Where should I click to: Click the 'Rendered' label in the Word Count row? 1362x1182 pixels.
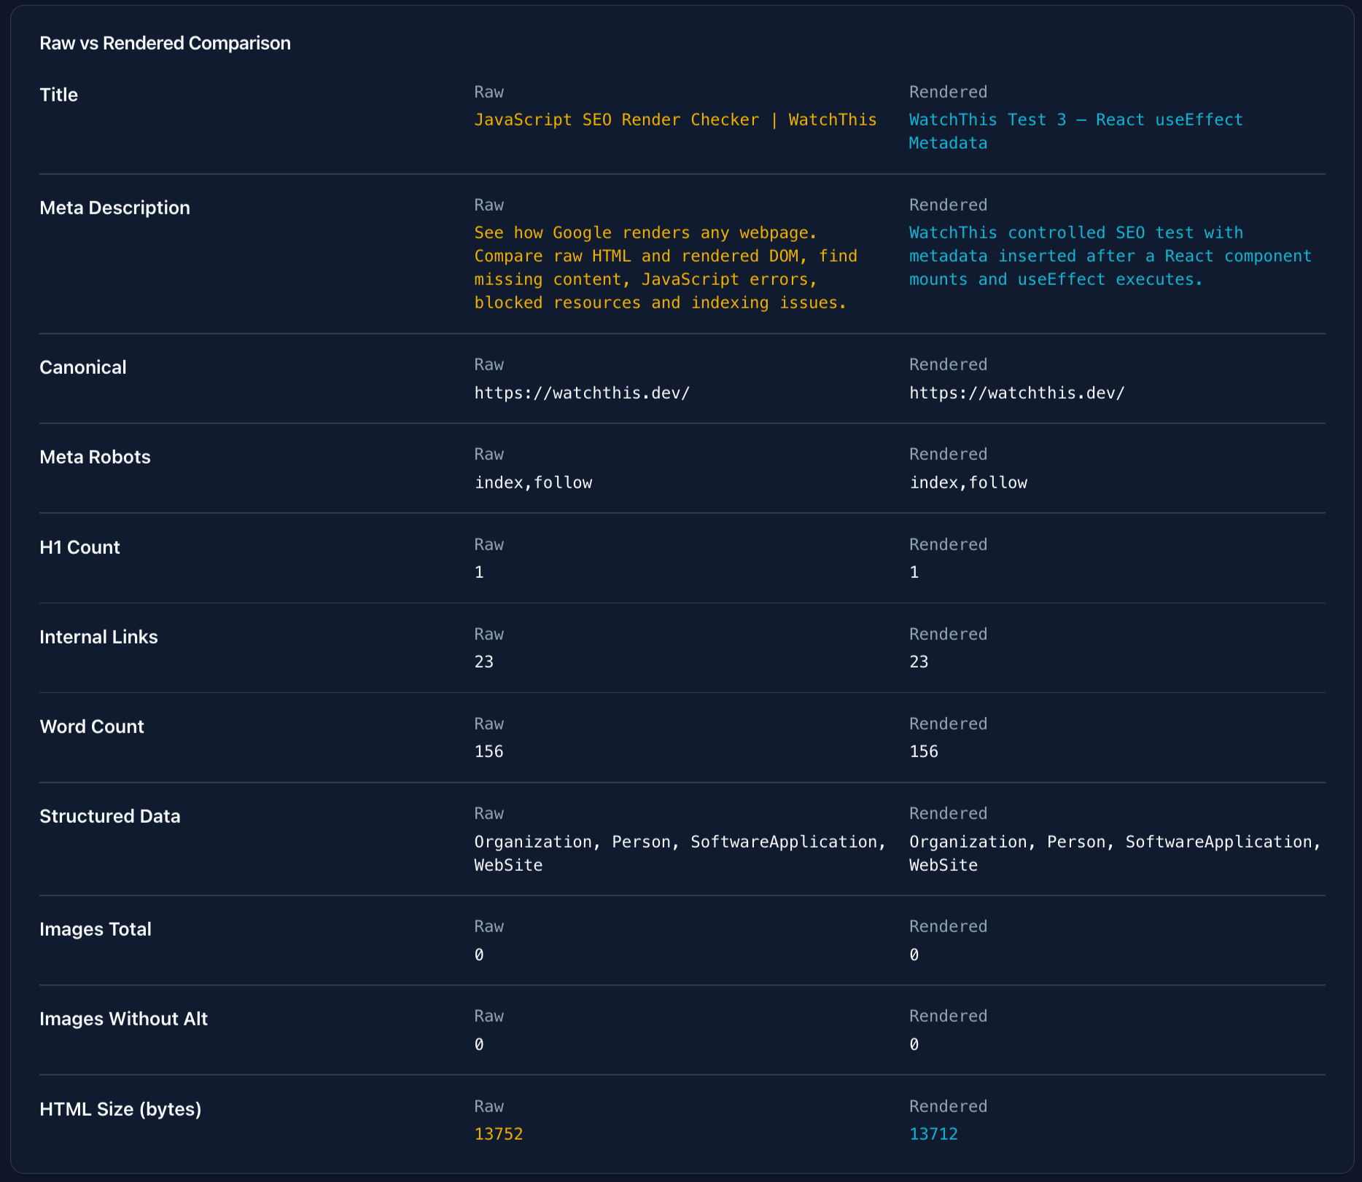pos(948,724)
